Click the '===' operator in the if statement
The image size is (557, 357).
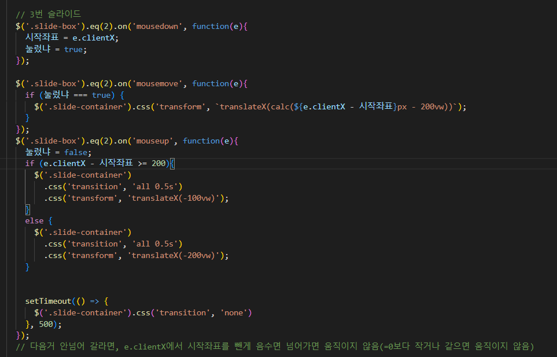[x=80, y=95]
